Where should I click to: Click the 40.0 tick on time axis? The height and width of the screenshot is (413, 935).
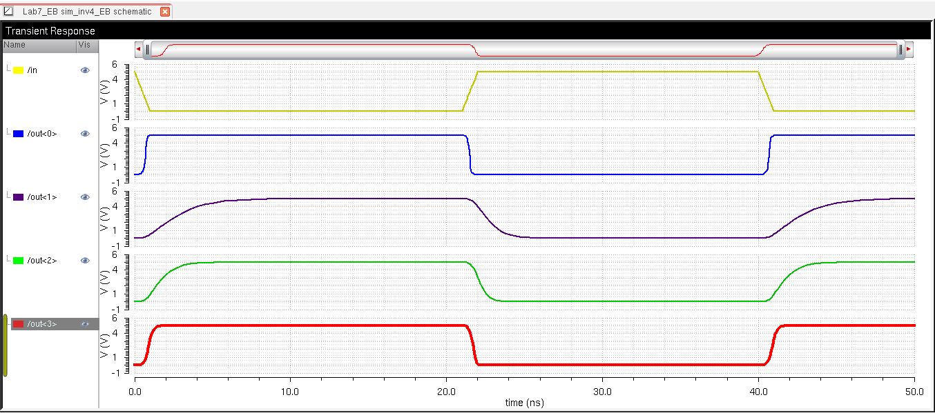point(759,391)
